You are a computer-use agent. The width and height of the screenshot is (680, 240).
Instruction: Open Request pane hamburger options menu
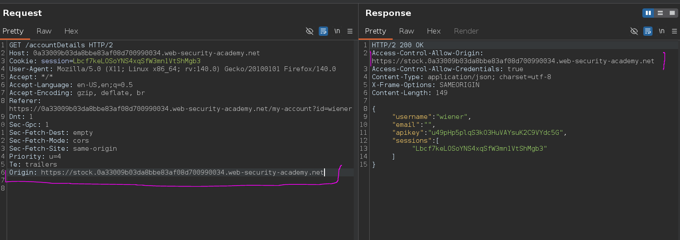pos(350,31)
